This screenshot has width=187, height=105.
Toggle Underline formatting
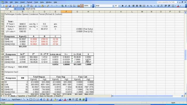[x=129, y=6]
